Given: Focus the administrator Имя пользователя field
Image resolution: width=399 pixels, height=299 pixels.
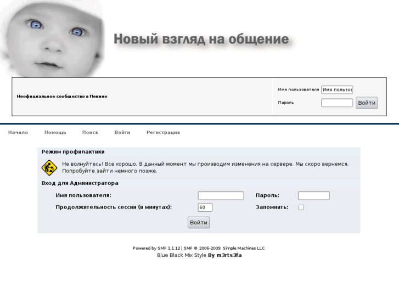Looking at the screenshot, I should click(x=221, y=195).
